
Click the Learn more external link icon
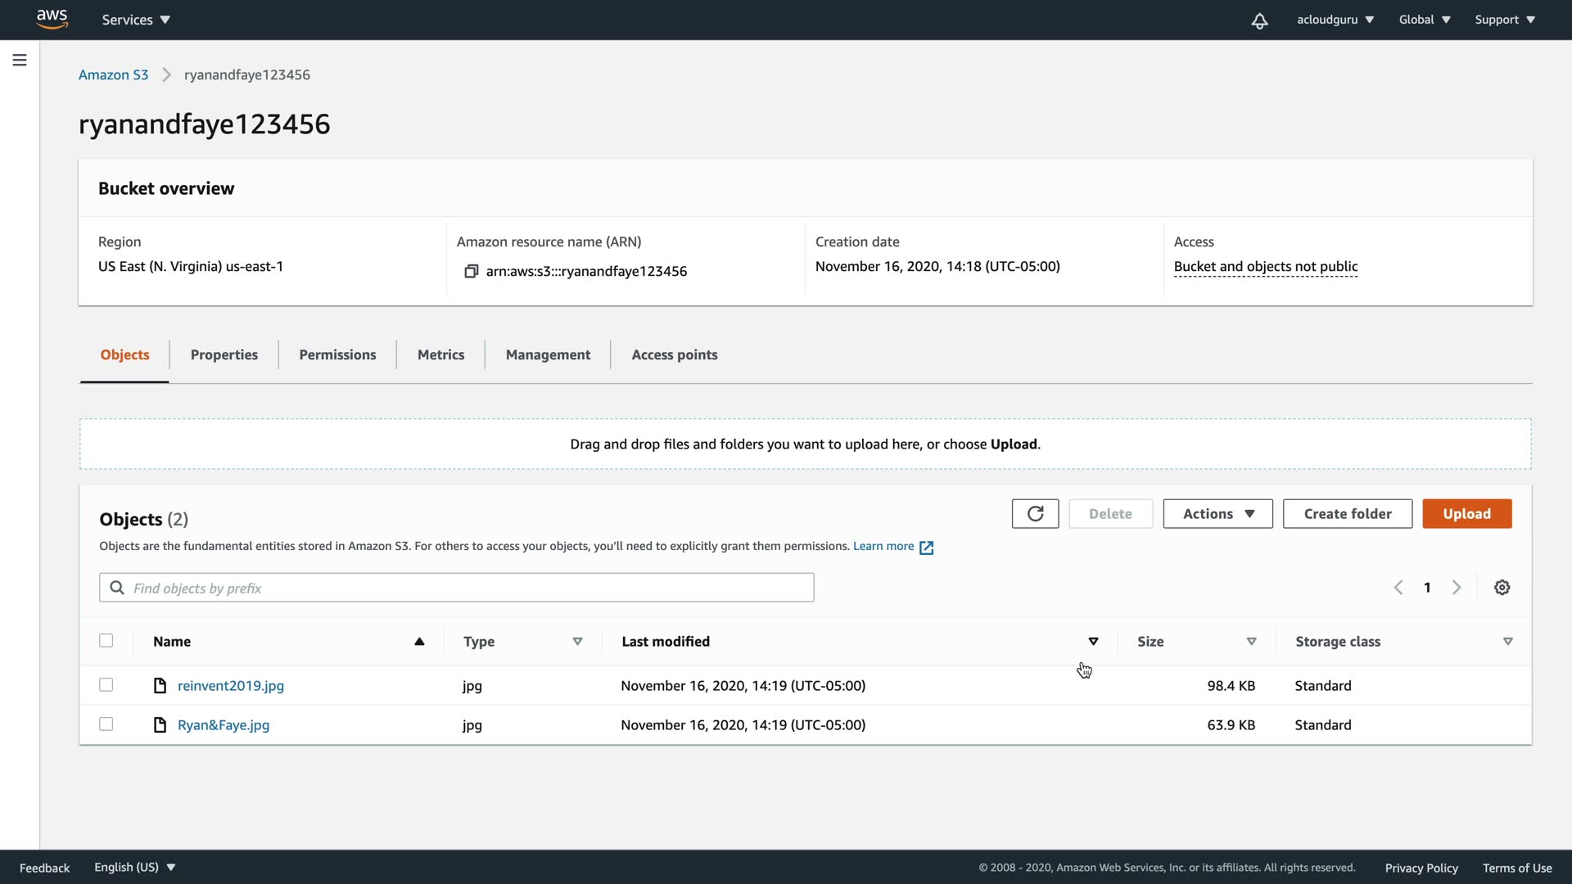(926, 548)
